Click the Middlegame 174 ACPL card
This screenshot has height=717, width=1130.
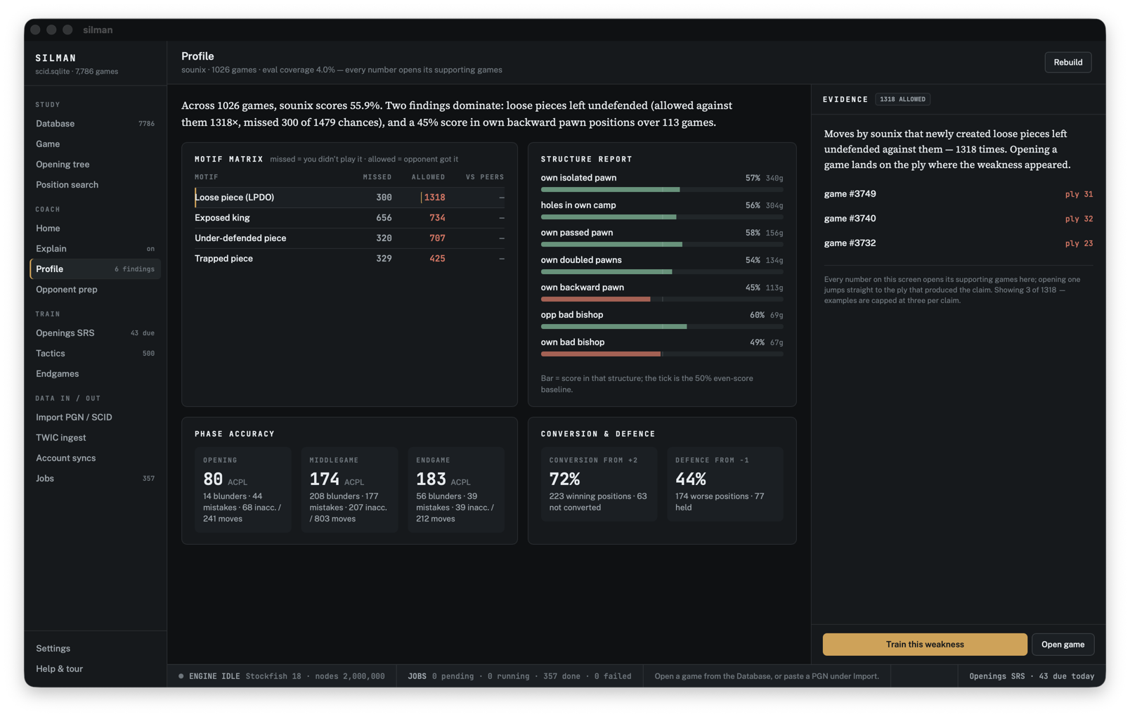[x=349, y=490]
